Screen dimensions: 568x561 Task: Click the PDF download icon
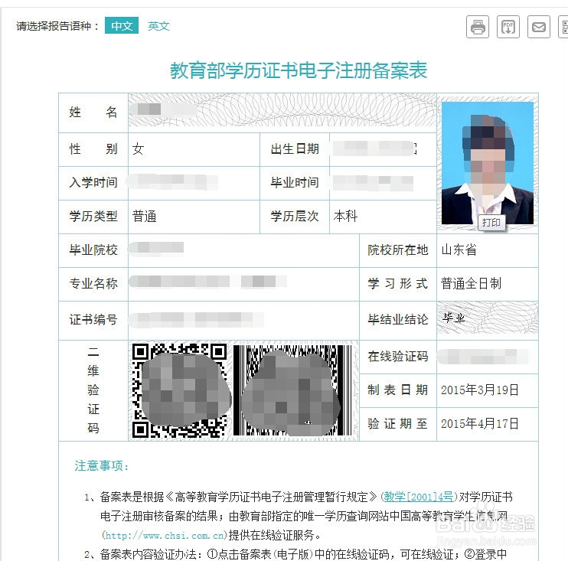click(x=508, y=27)
